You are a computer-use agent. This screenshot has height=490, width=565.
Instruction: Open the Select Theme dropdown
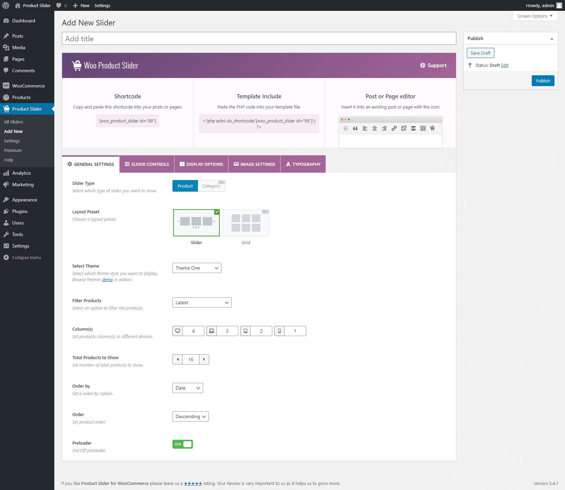pos(197,268)
